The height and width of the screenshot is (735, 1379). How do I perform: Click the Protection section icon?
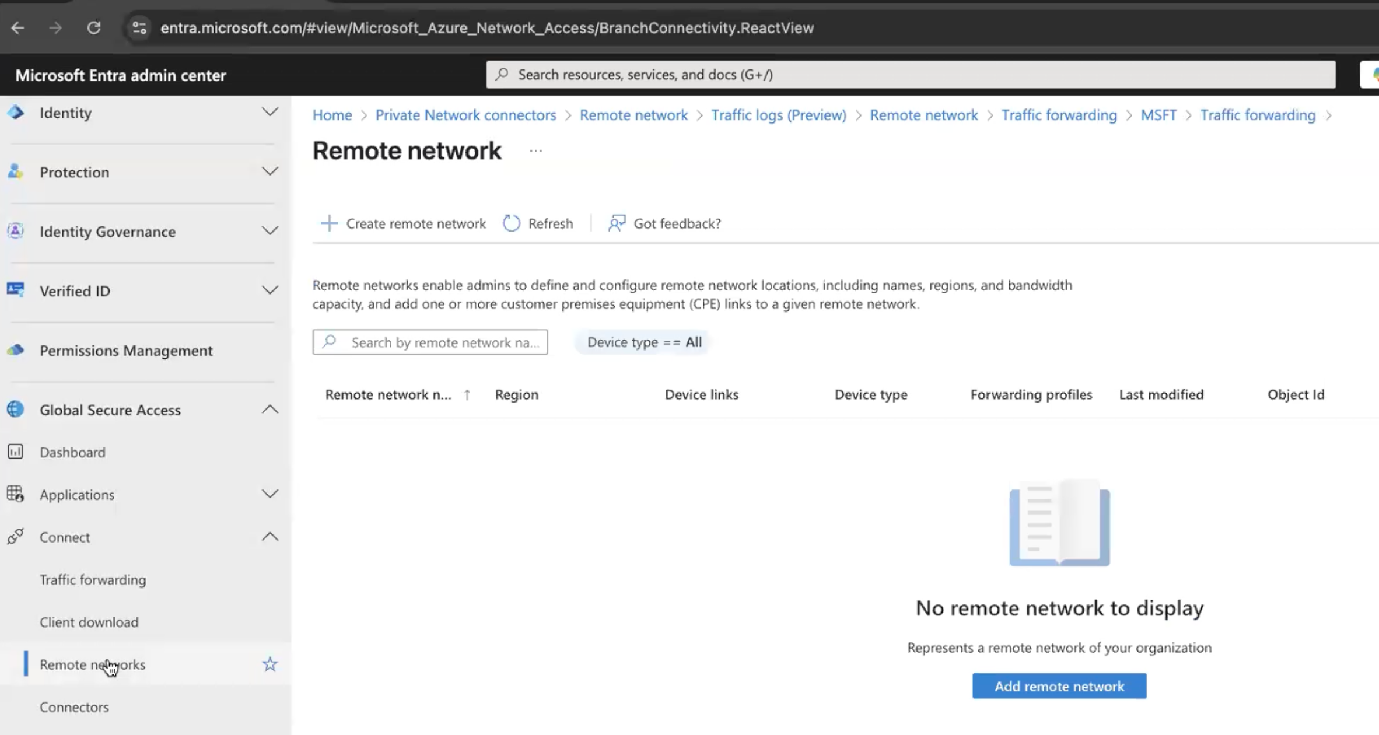(16, 171)
